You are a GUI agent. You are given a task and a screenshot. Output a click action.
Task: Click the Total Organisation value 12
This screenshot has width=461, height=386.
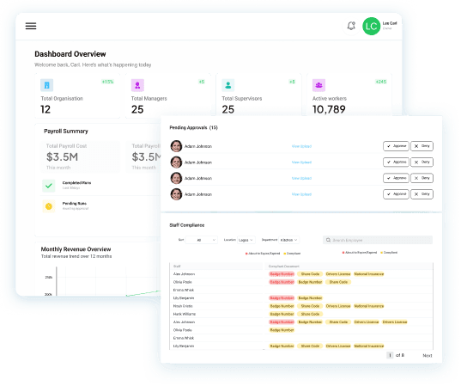[x=45, y=109]
